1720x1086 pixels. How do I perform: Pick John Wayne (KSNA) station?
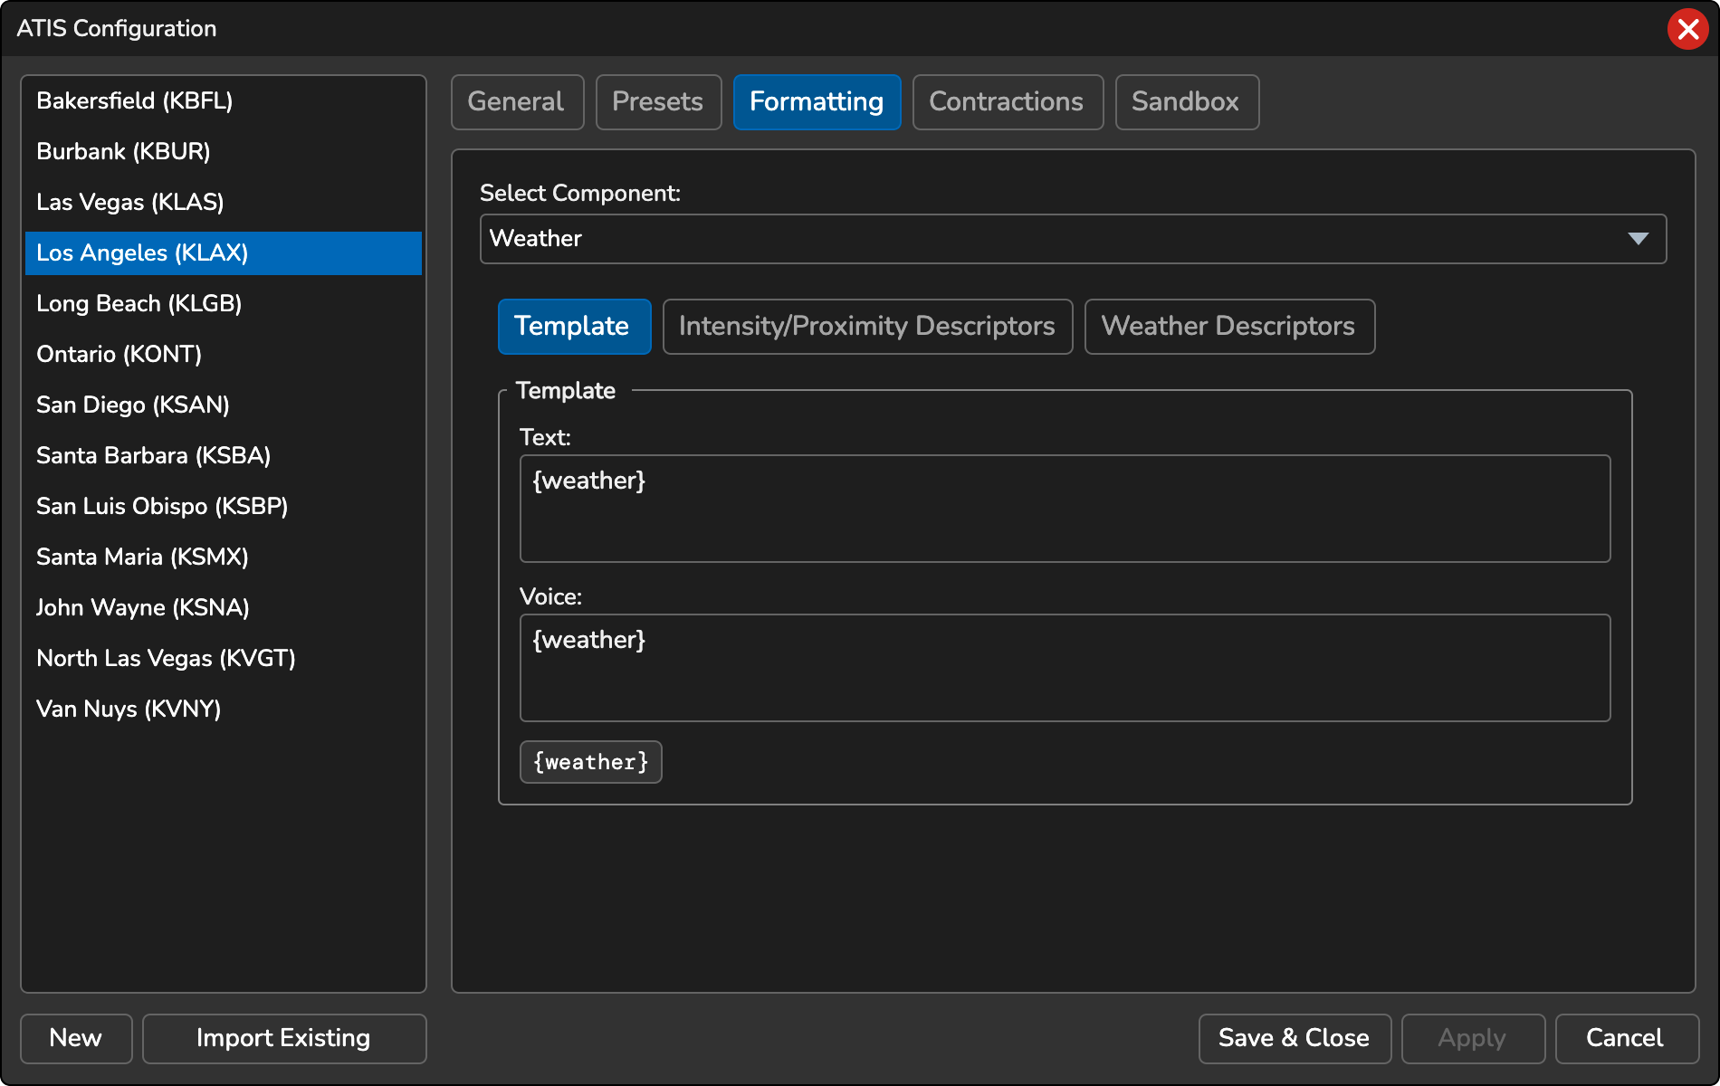click(142, 608)
